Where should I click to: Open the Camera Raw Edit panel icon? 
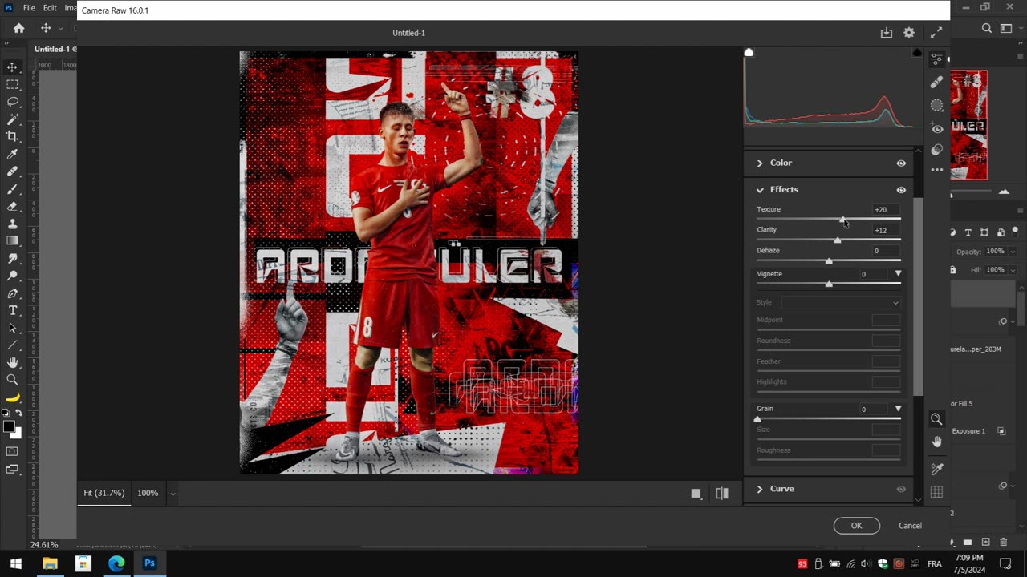(x=936, y=60)
